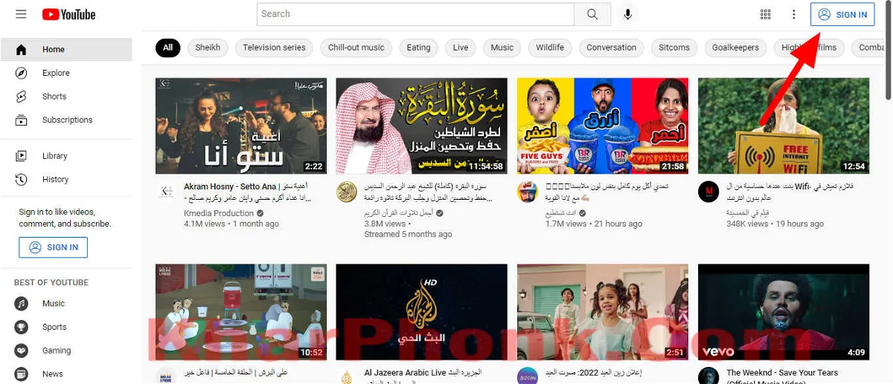Click the sidebar SIGN IN button

pos(54,247)
